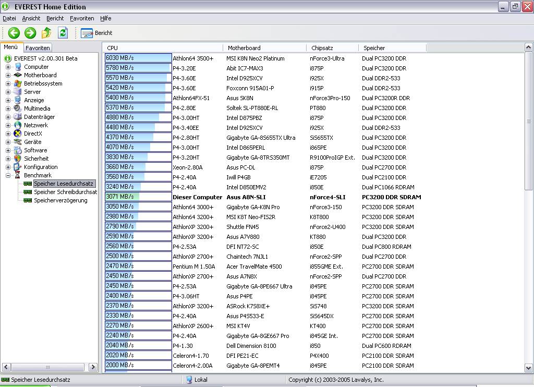Image resolution: width=534 pixels, height=387 pixels.
Task: Select the Betriebssystem icon in the tree
Action: click(18, 83)
